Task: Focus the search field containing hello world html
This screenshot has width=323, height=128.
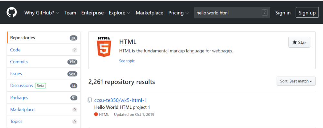Action: (x=232, y=13)
